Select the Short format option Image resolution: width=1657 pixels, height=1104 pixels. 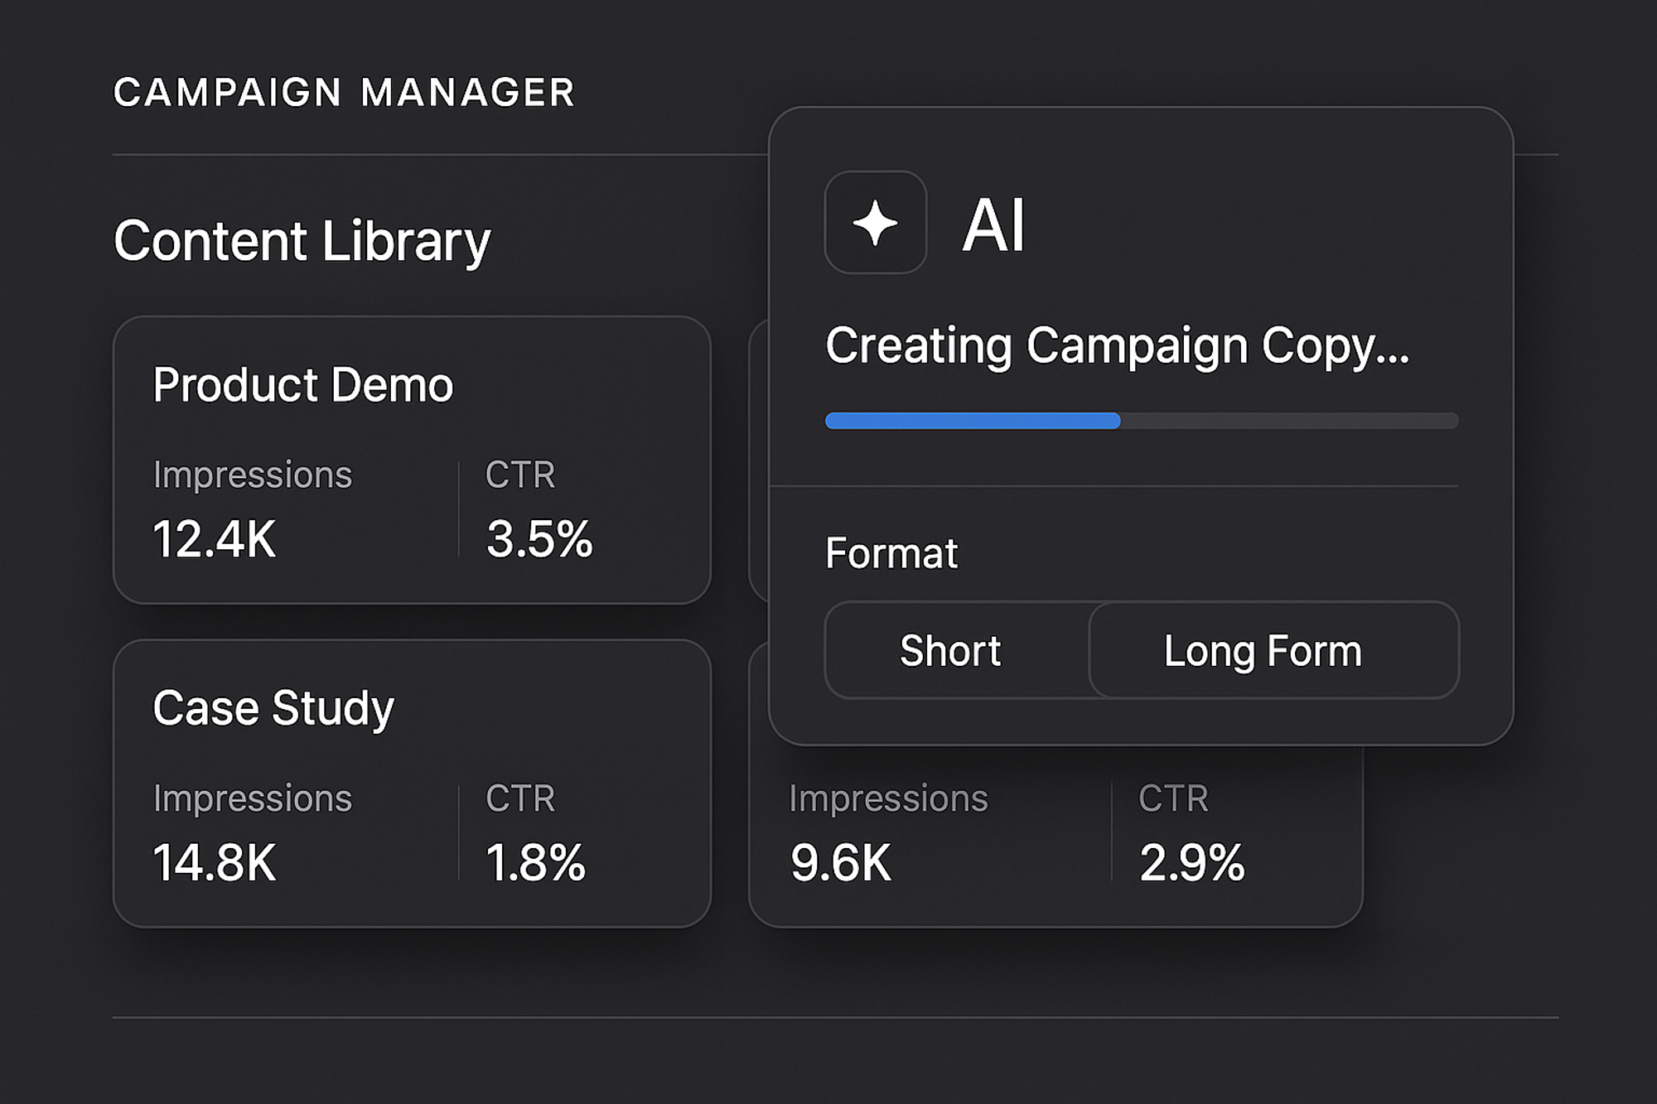pyautogui.click(x=950, y=651)
